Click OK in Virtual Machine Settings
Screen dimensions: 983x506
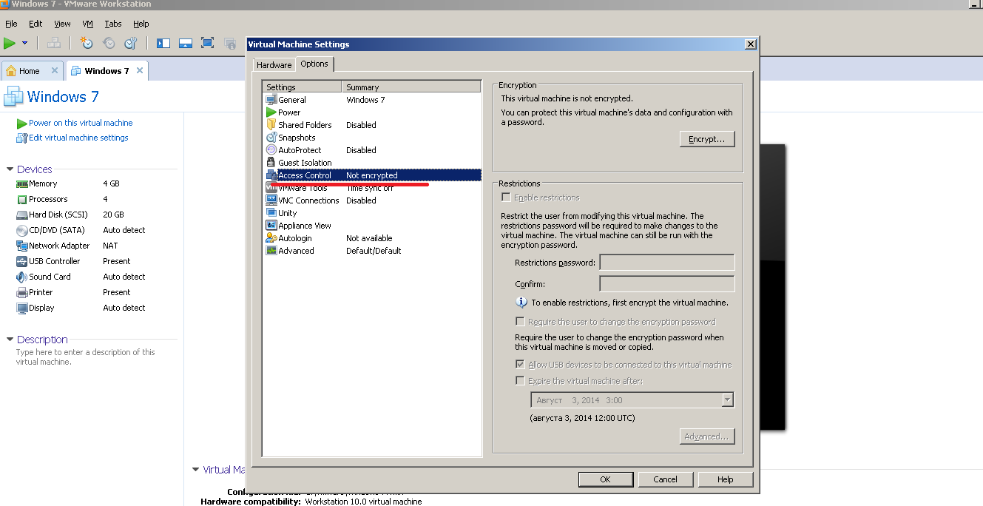(605, 479)
